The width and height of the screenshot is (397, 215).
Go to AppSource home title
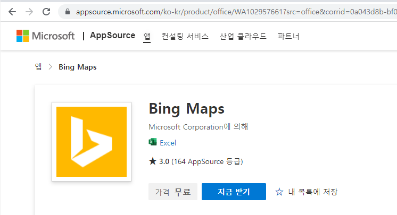pos(112,36)
